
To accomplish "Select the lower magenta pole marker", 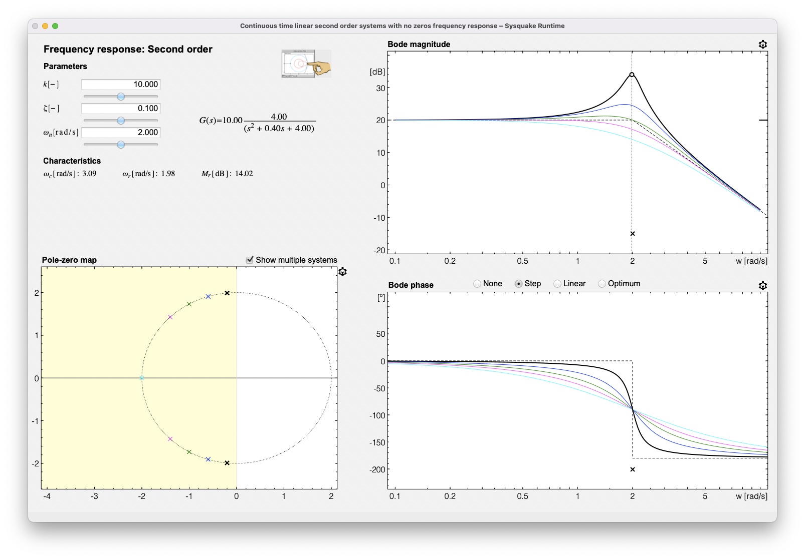I will (x=170, y=439).
